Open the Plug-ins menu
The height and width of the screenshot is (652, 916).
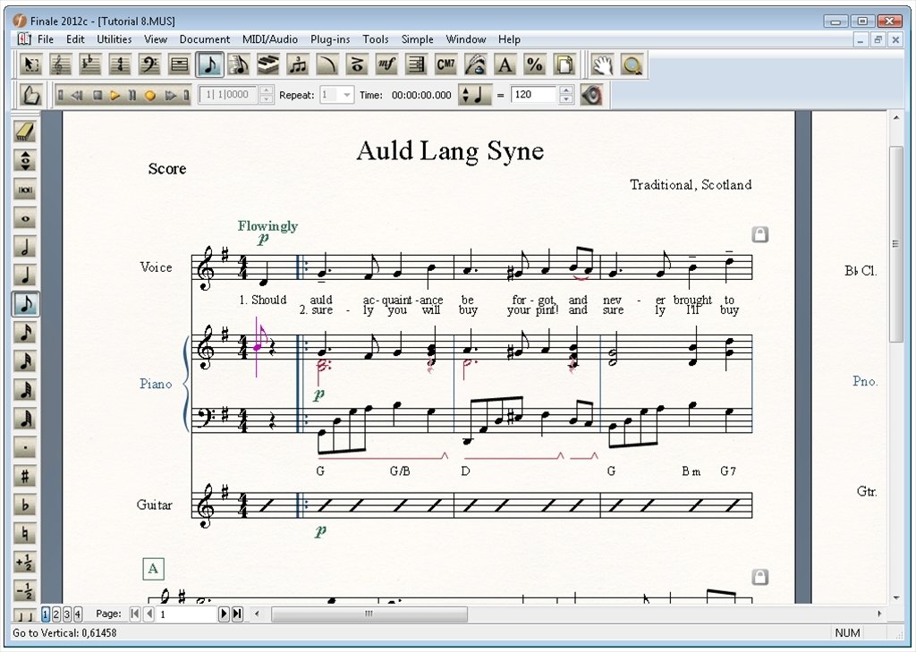[330, 39]
